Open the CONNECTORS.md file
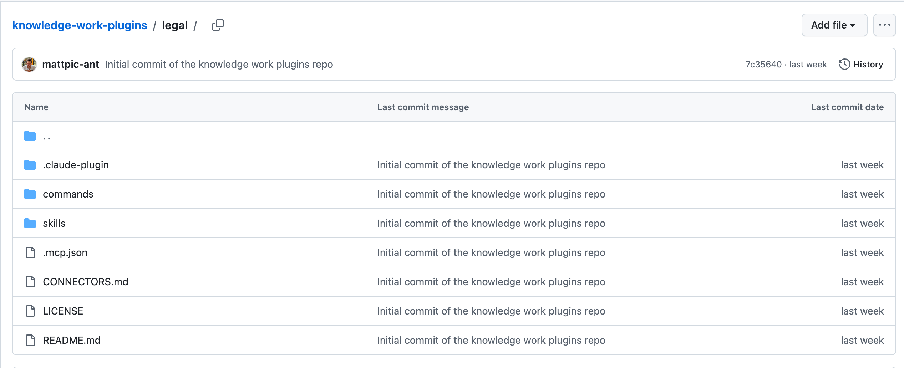Screen dimensions: 904x368 pyautogui.click(x=86, y=282)
